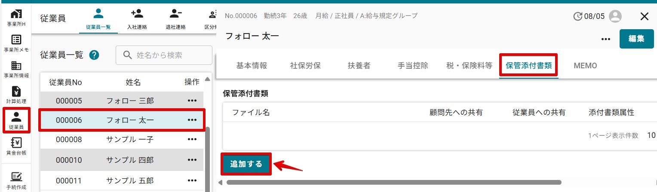Image resolution: width=657 pixels, height=192 pixels.
Task: Switch to 基本情報 tab
Action: [x=252, y=66]
